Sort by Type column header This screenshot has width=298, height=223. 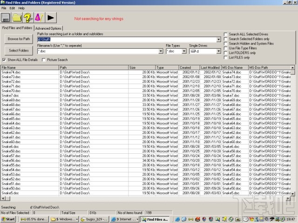[167, 67]
